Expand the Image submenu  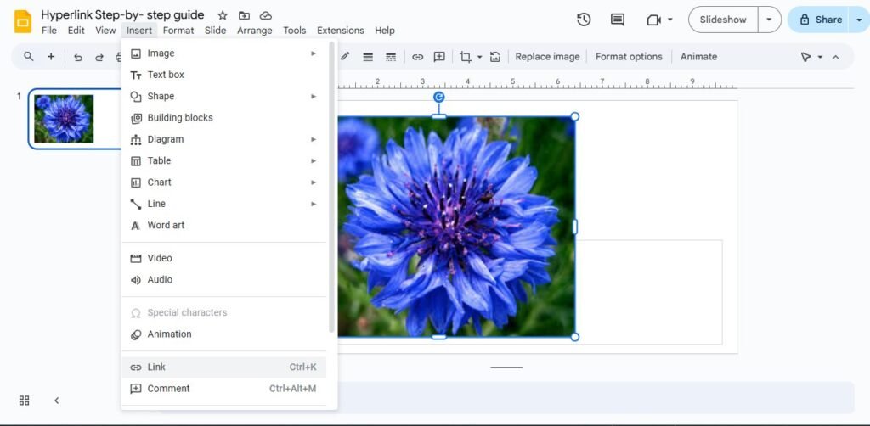point(223,53)
